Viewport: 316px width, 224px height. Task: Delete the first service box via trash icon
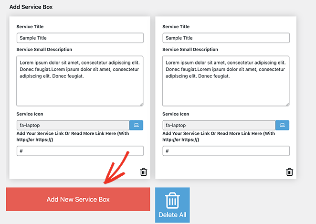click(x=144, y=172)
